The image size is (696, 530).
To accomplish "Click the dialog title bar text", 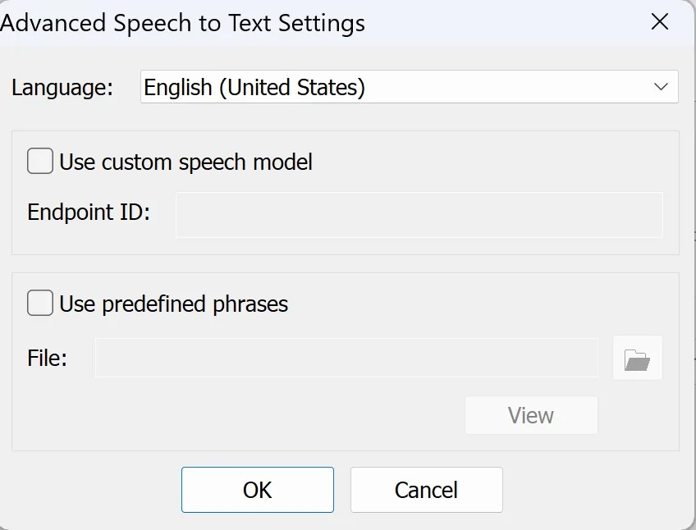I will [182, 23].
